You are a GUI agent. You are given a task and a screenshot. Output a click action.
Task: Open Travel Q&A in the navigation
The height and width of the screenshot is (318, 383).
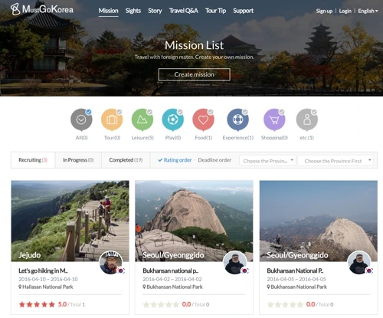(x=184, y=11)
